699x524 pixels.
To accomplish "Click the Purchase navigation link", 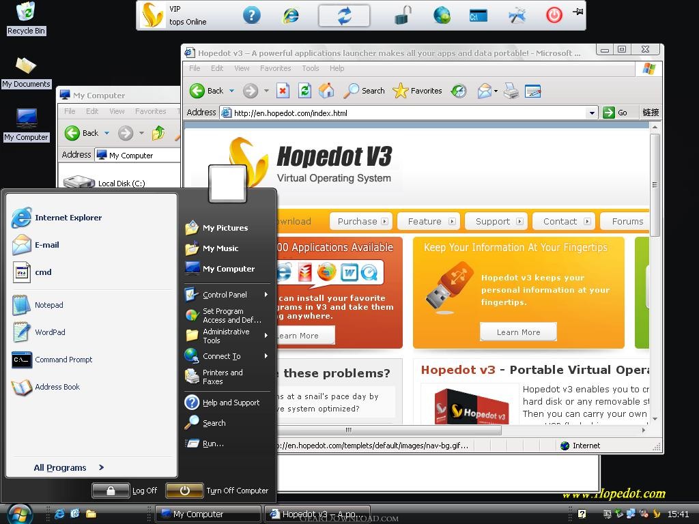I will click(x=361, y=222).
